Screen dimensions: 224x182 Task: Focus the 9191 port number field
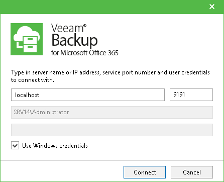click(x=191, y=95)
